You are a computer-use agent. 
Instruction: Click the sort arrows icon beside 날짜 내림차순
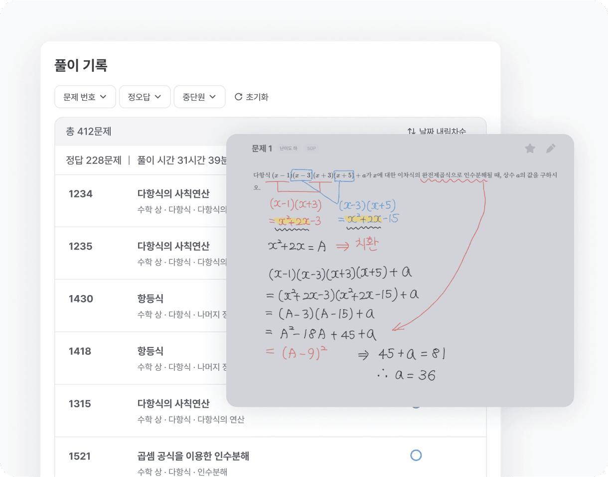(x=411, y=131)
